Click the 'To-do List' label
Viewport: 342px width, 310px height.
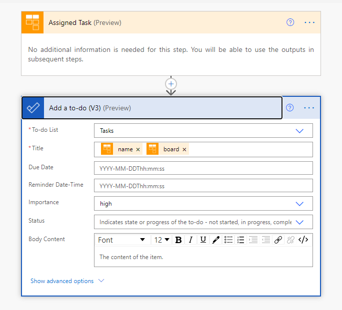pos(45,130)
